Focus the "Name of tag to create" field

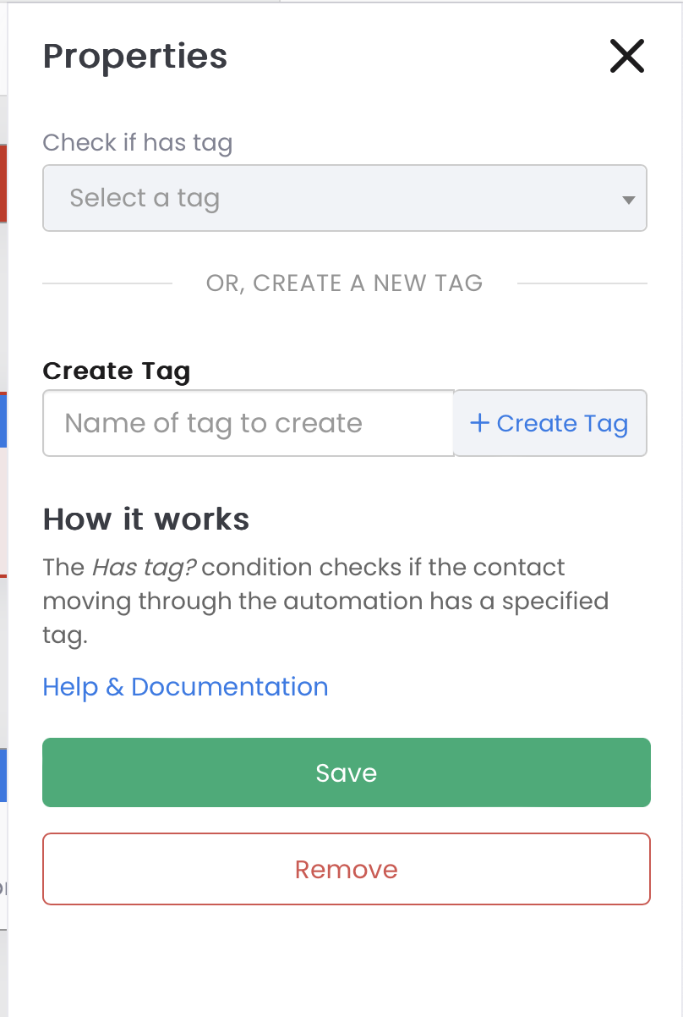tap(249, 423)
